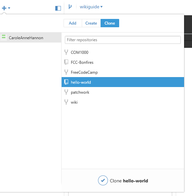192x196 pixels.
Task: Click the fork icon next to COM1000
Action: (x=66, y=52)
